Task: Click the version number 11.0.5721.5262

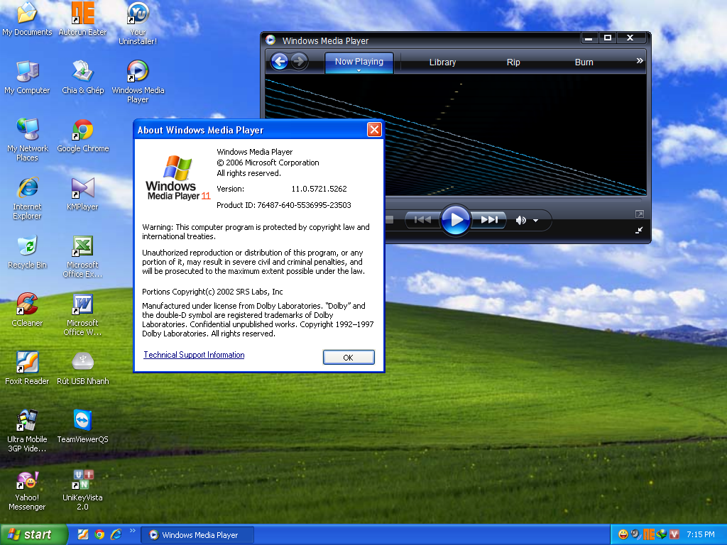Action: [319, 189]
